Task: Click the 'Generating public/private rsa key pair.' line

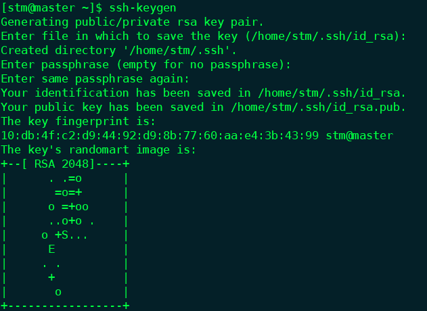Action: (x=133, y=22)
